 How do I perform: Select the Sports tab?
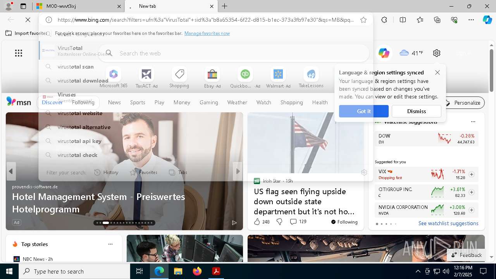pyautogui.click(x=138, y=102)
